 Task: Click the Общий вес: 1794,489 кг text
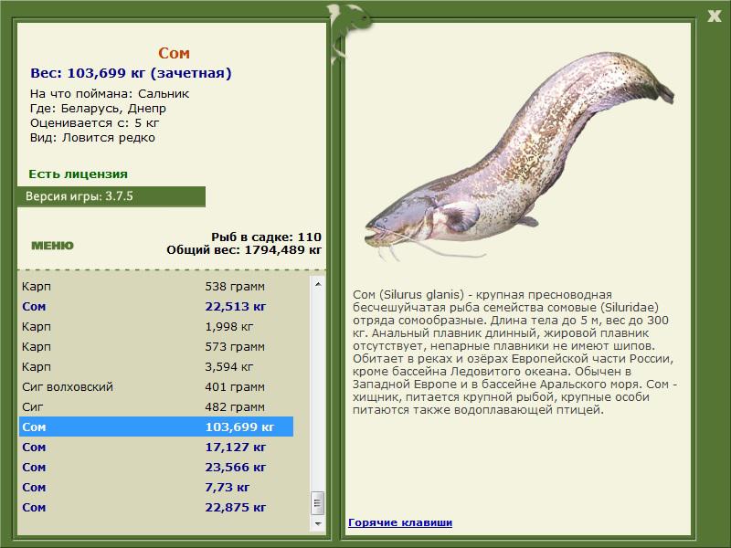tap(244, 249)
